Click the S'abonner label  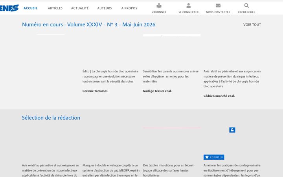click(159, 12)
